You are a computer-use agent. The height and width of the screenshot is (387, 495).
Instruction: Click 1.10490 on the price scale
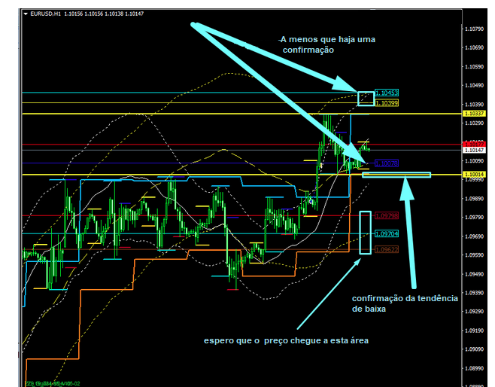point(474,86)
